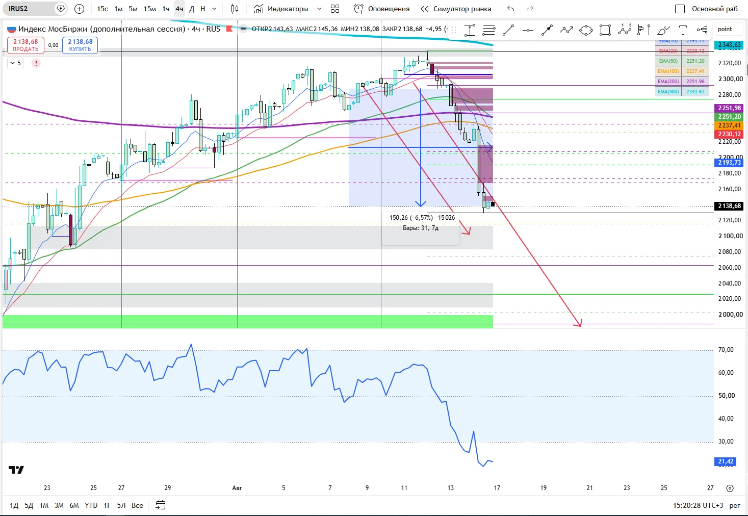This screenshot has width=748, height=516.
Task: Click the blue Купить 2 138,68 button
Action: (x=80, y=45)
